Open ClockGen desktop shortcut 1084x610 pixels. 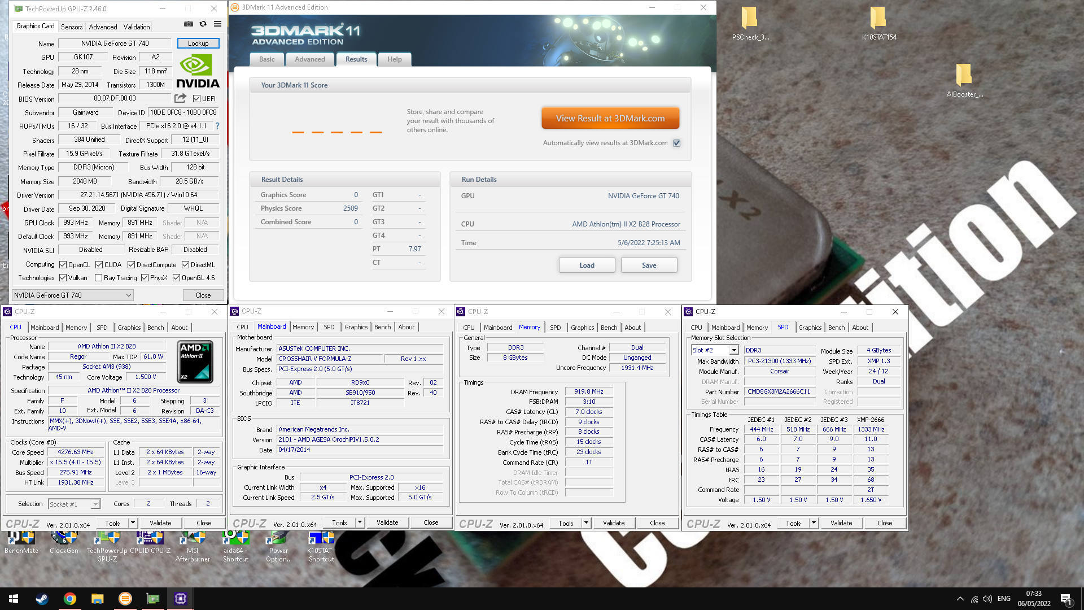(x=64, y=543)
